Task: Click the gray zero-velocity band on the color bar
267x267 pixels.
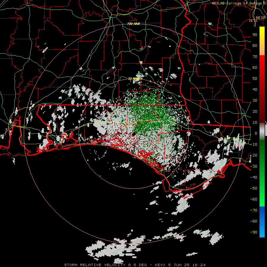Action: (262, 131)
